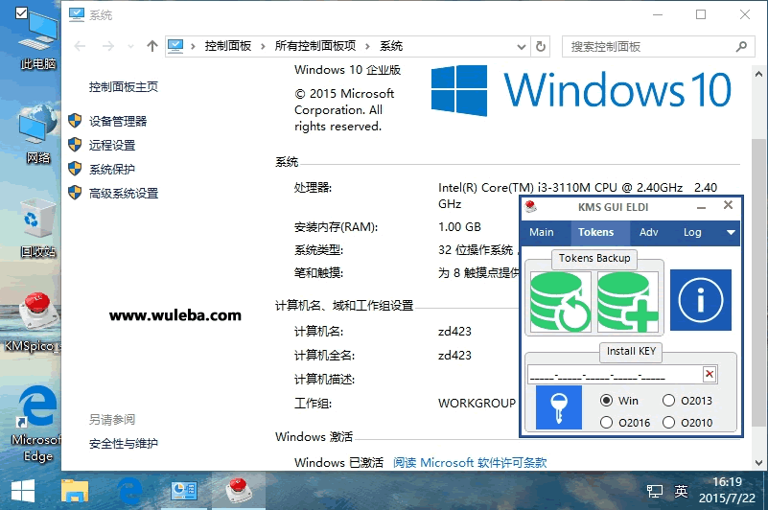The image size is (768, 510).
Task: Expand the chevron after 控制面板 breadcrumb
Action: (x=263, y=47)
